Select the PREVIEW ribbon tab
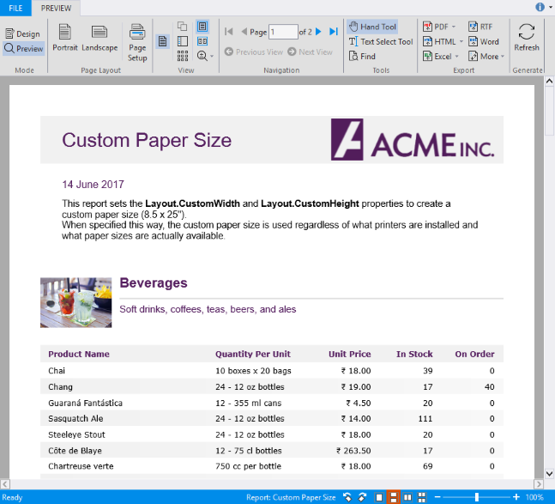Viewport: 555px width, 504px height. coord(56,7)
